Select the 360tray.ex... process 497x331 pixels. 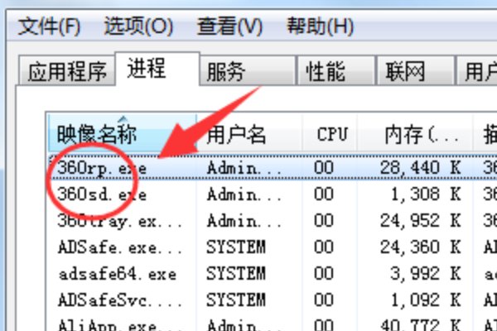(x=120, y=221)
